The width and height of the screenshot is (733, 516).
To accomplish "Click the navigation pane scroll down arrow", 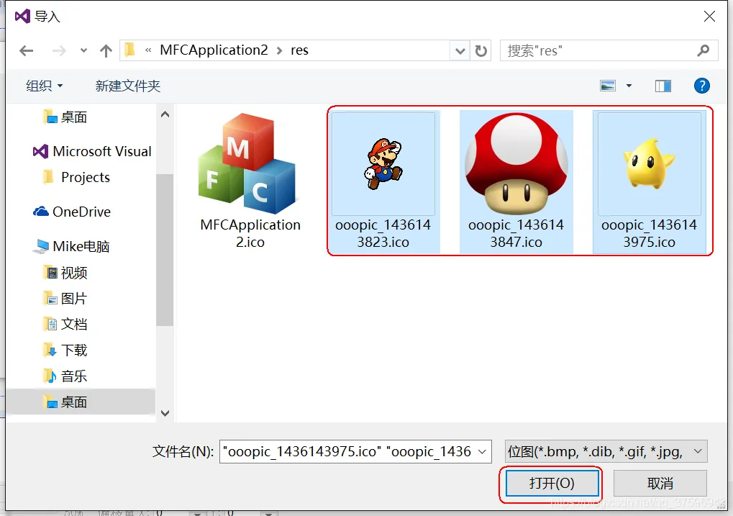I will (x=165, y=413).
